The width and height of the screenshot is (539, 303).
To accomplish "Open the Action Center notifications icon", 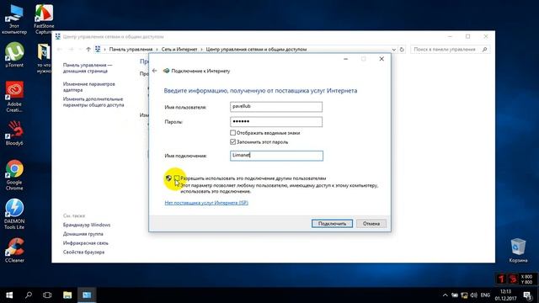I will click(528, 295).
